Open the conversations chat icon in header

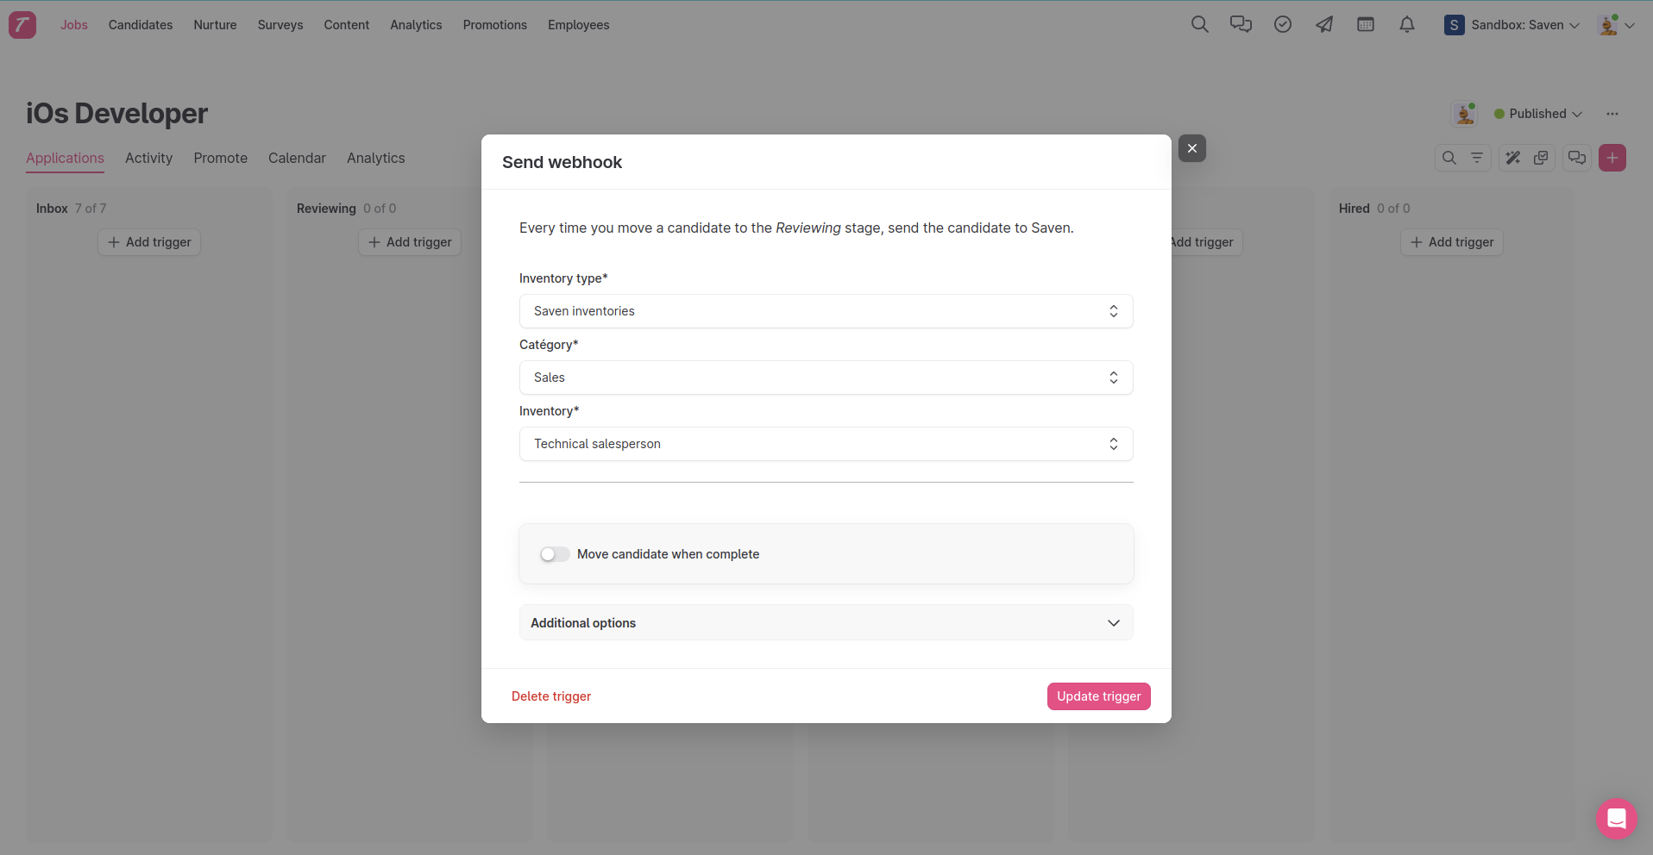[1241, 25]
